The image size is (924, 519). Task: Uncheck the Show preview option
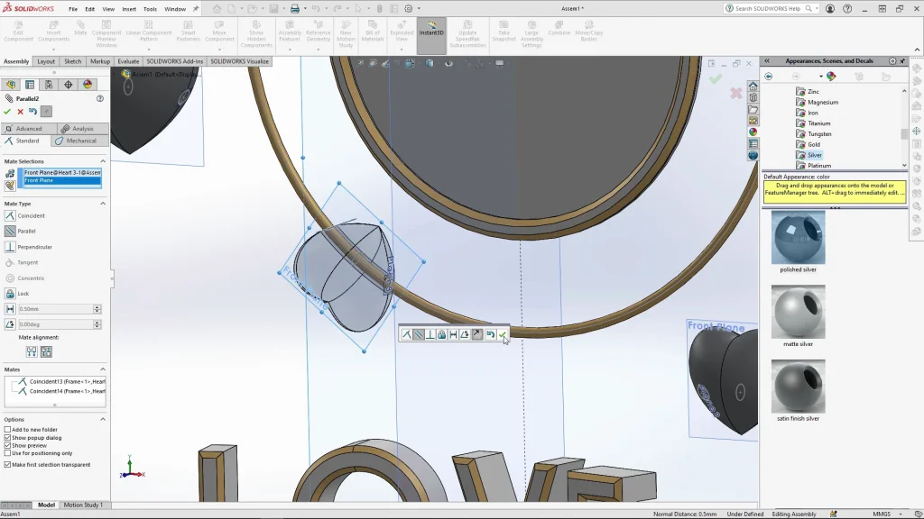pyautogui.click(x=8, y=445)
